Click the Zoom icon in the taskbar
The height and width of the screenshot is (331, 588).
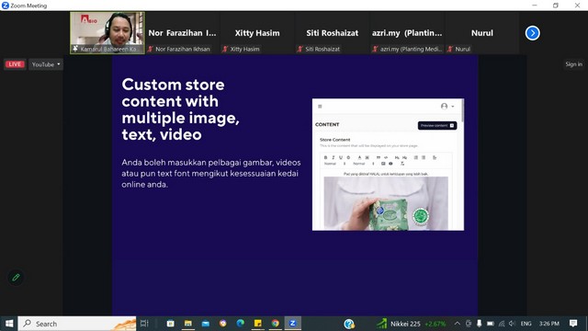[x=292, y=323]
